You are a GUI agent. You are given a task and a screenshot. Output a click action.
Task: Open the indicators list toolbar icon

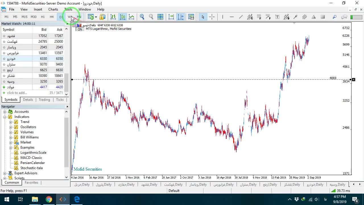(191, 17)
